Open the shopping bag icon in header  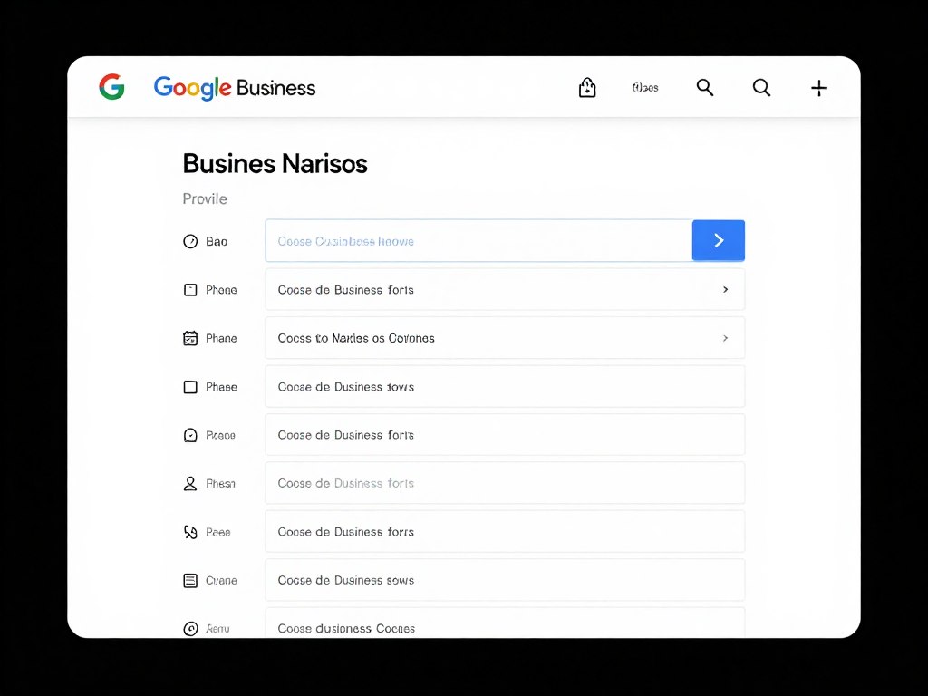(587, 87)
